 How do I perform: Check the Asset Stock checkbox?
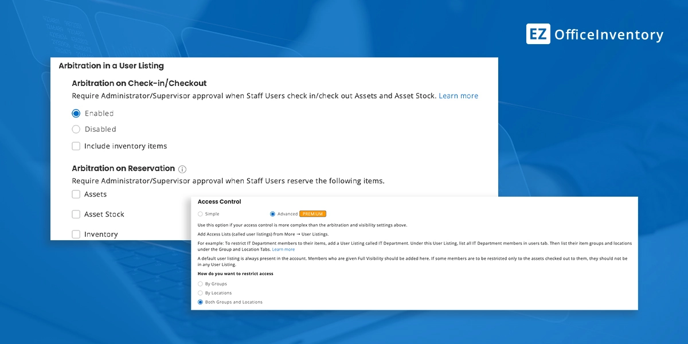pos(76,214)
